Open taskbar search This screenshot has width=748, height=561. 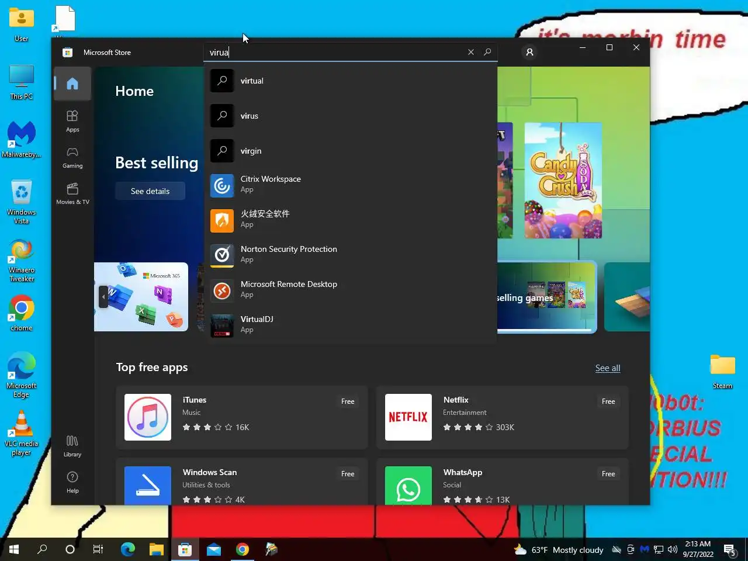pos(42,549)
